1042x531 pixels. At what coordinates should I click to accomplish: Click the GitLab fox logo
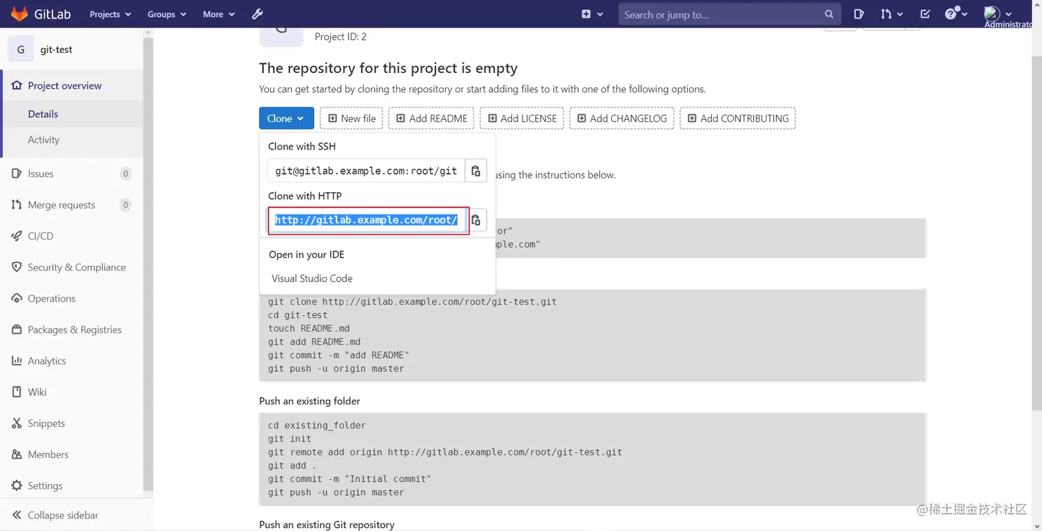[19, 14]
